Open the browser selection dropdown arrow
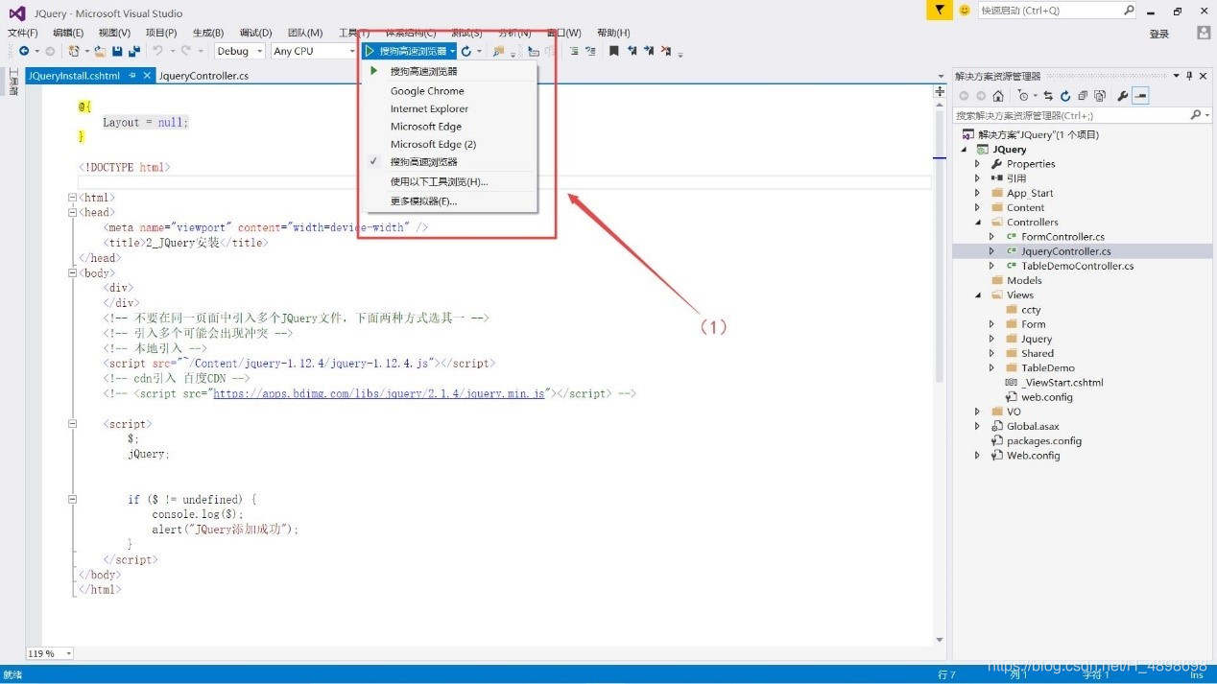The width and height of the screenshot is (1217, 684). (x=452, y=51)
